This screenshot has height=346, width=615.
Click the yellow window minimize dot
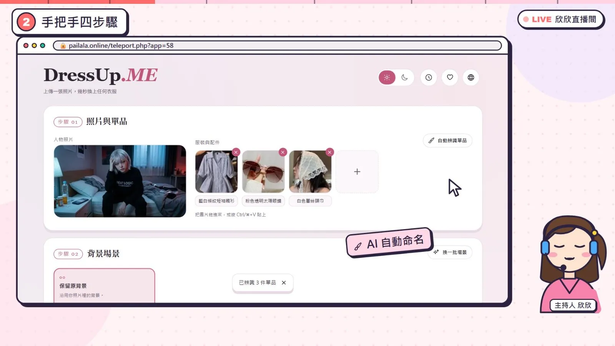(34, 45)
